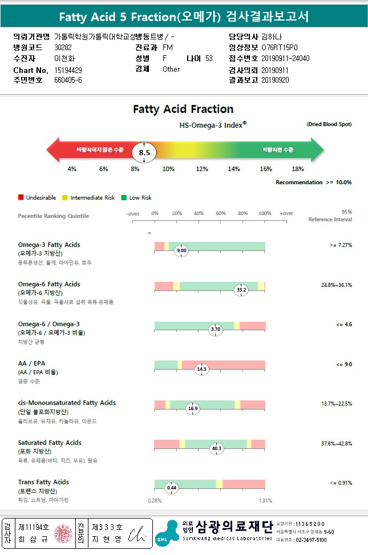
Task: Click the 33.2 marker on the Omega-6 bar
Action: click(241, 290)
